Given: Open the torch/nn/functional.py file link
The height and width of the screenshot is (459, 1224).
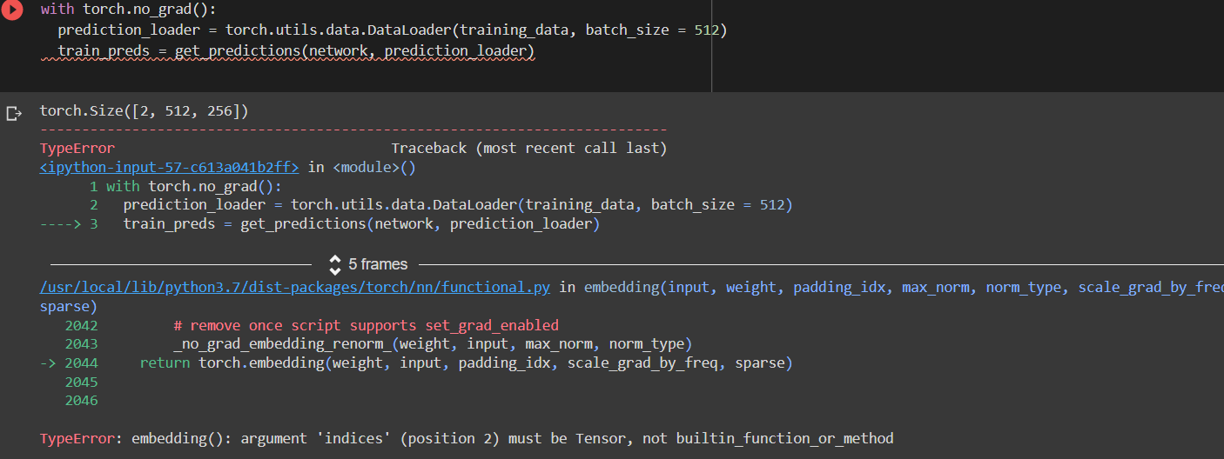Looking at the screenshot, I should point(295,287).
